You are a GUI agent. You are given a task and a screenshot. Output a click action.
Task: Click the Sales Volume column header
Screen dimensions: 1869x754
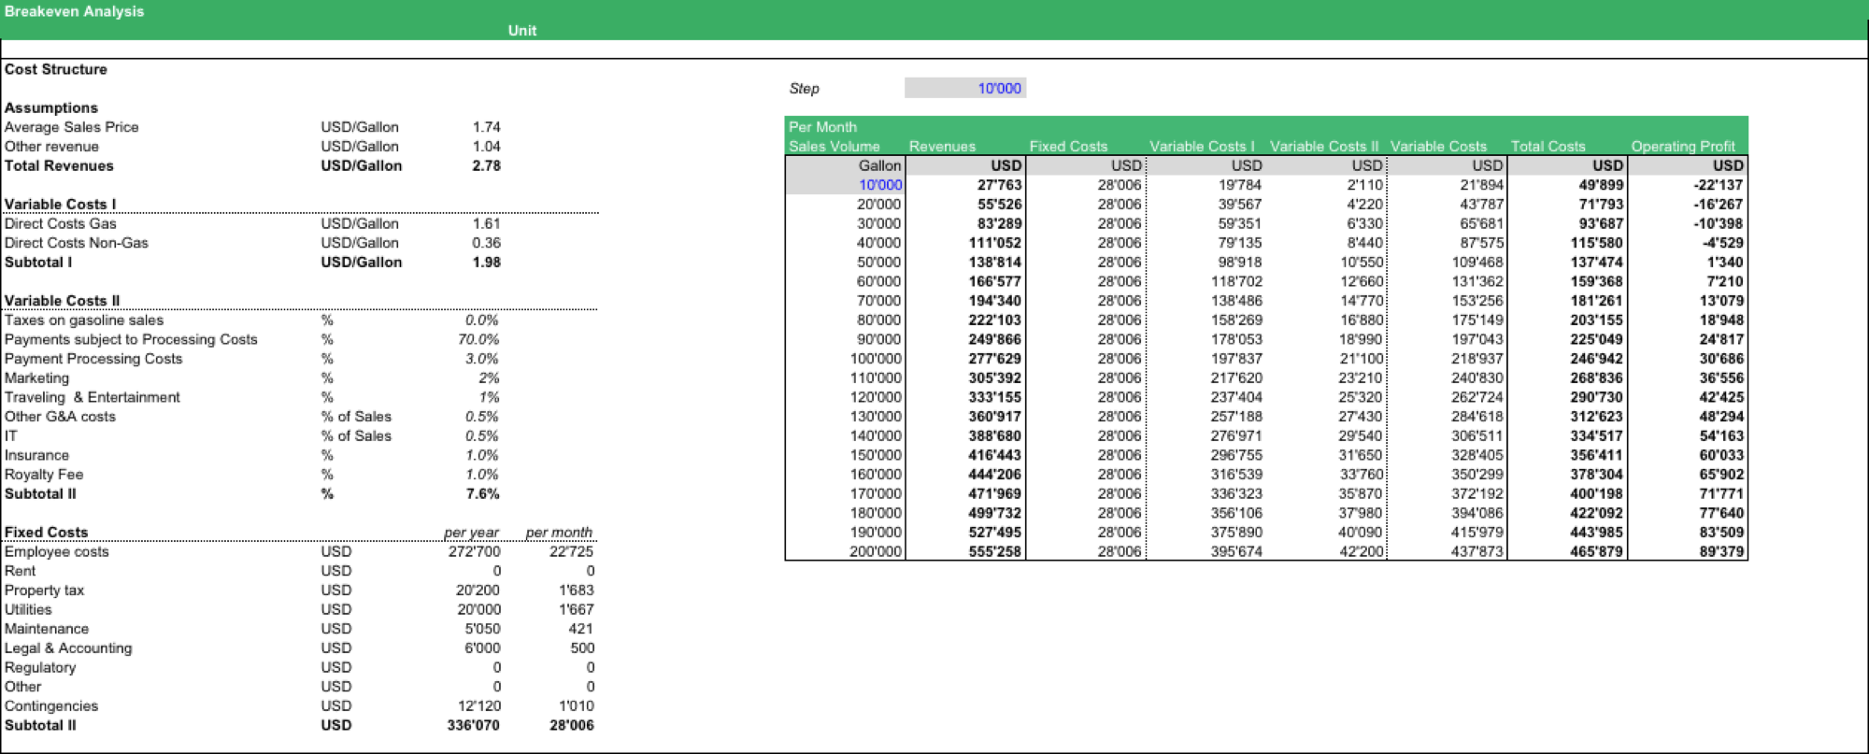point(834,147)
